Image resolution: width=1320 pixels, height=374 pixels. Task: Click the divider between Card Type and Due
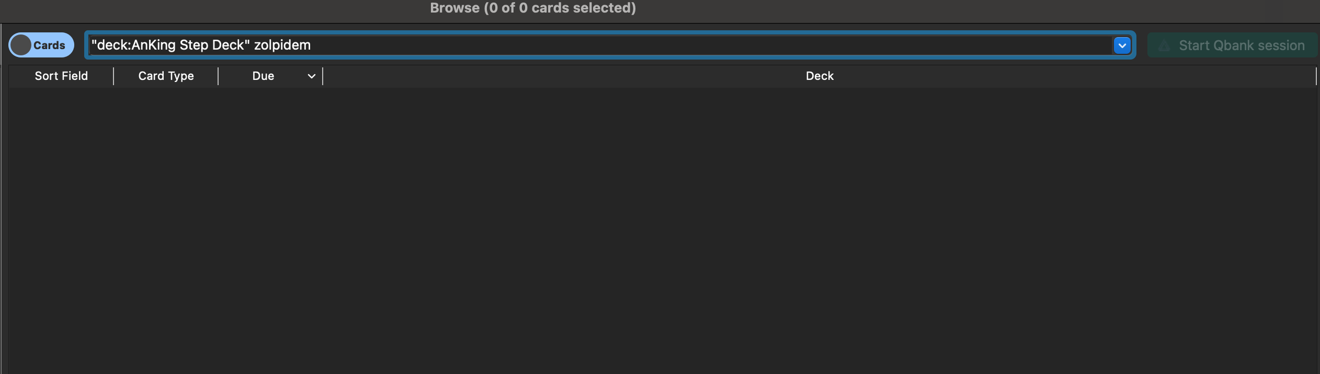click(x=218, y=76)
